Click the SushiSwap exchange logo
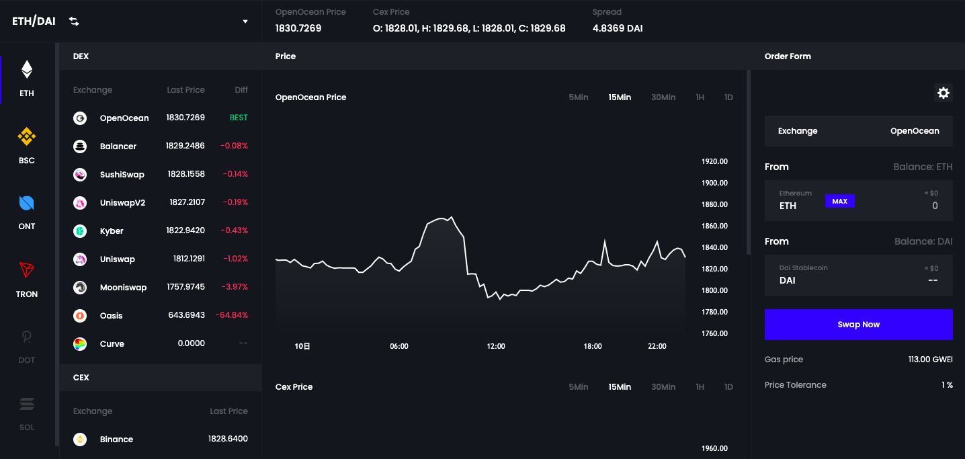This screenshot has width=965, height=459. (x=80, y=175)
